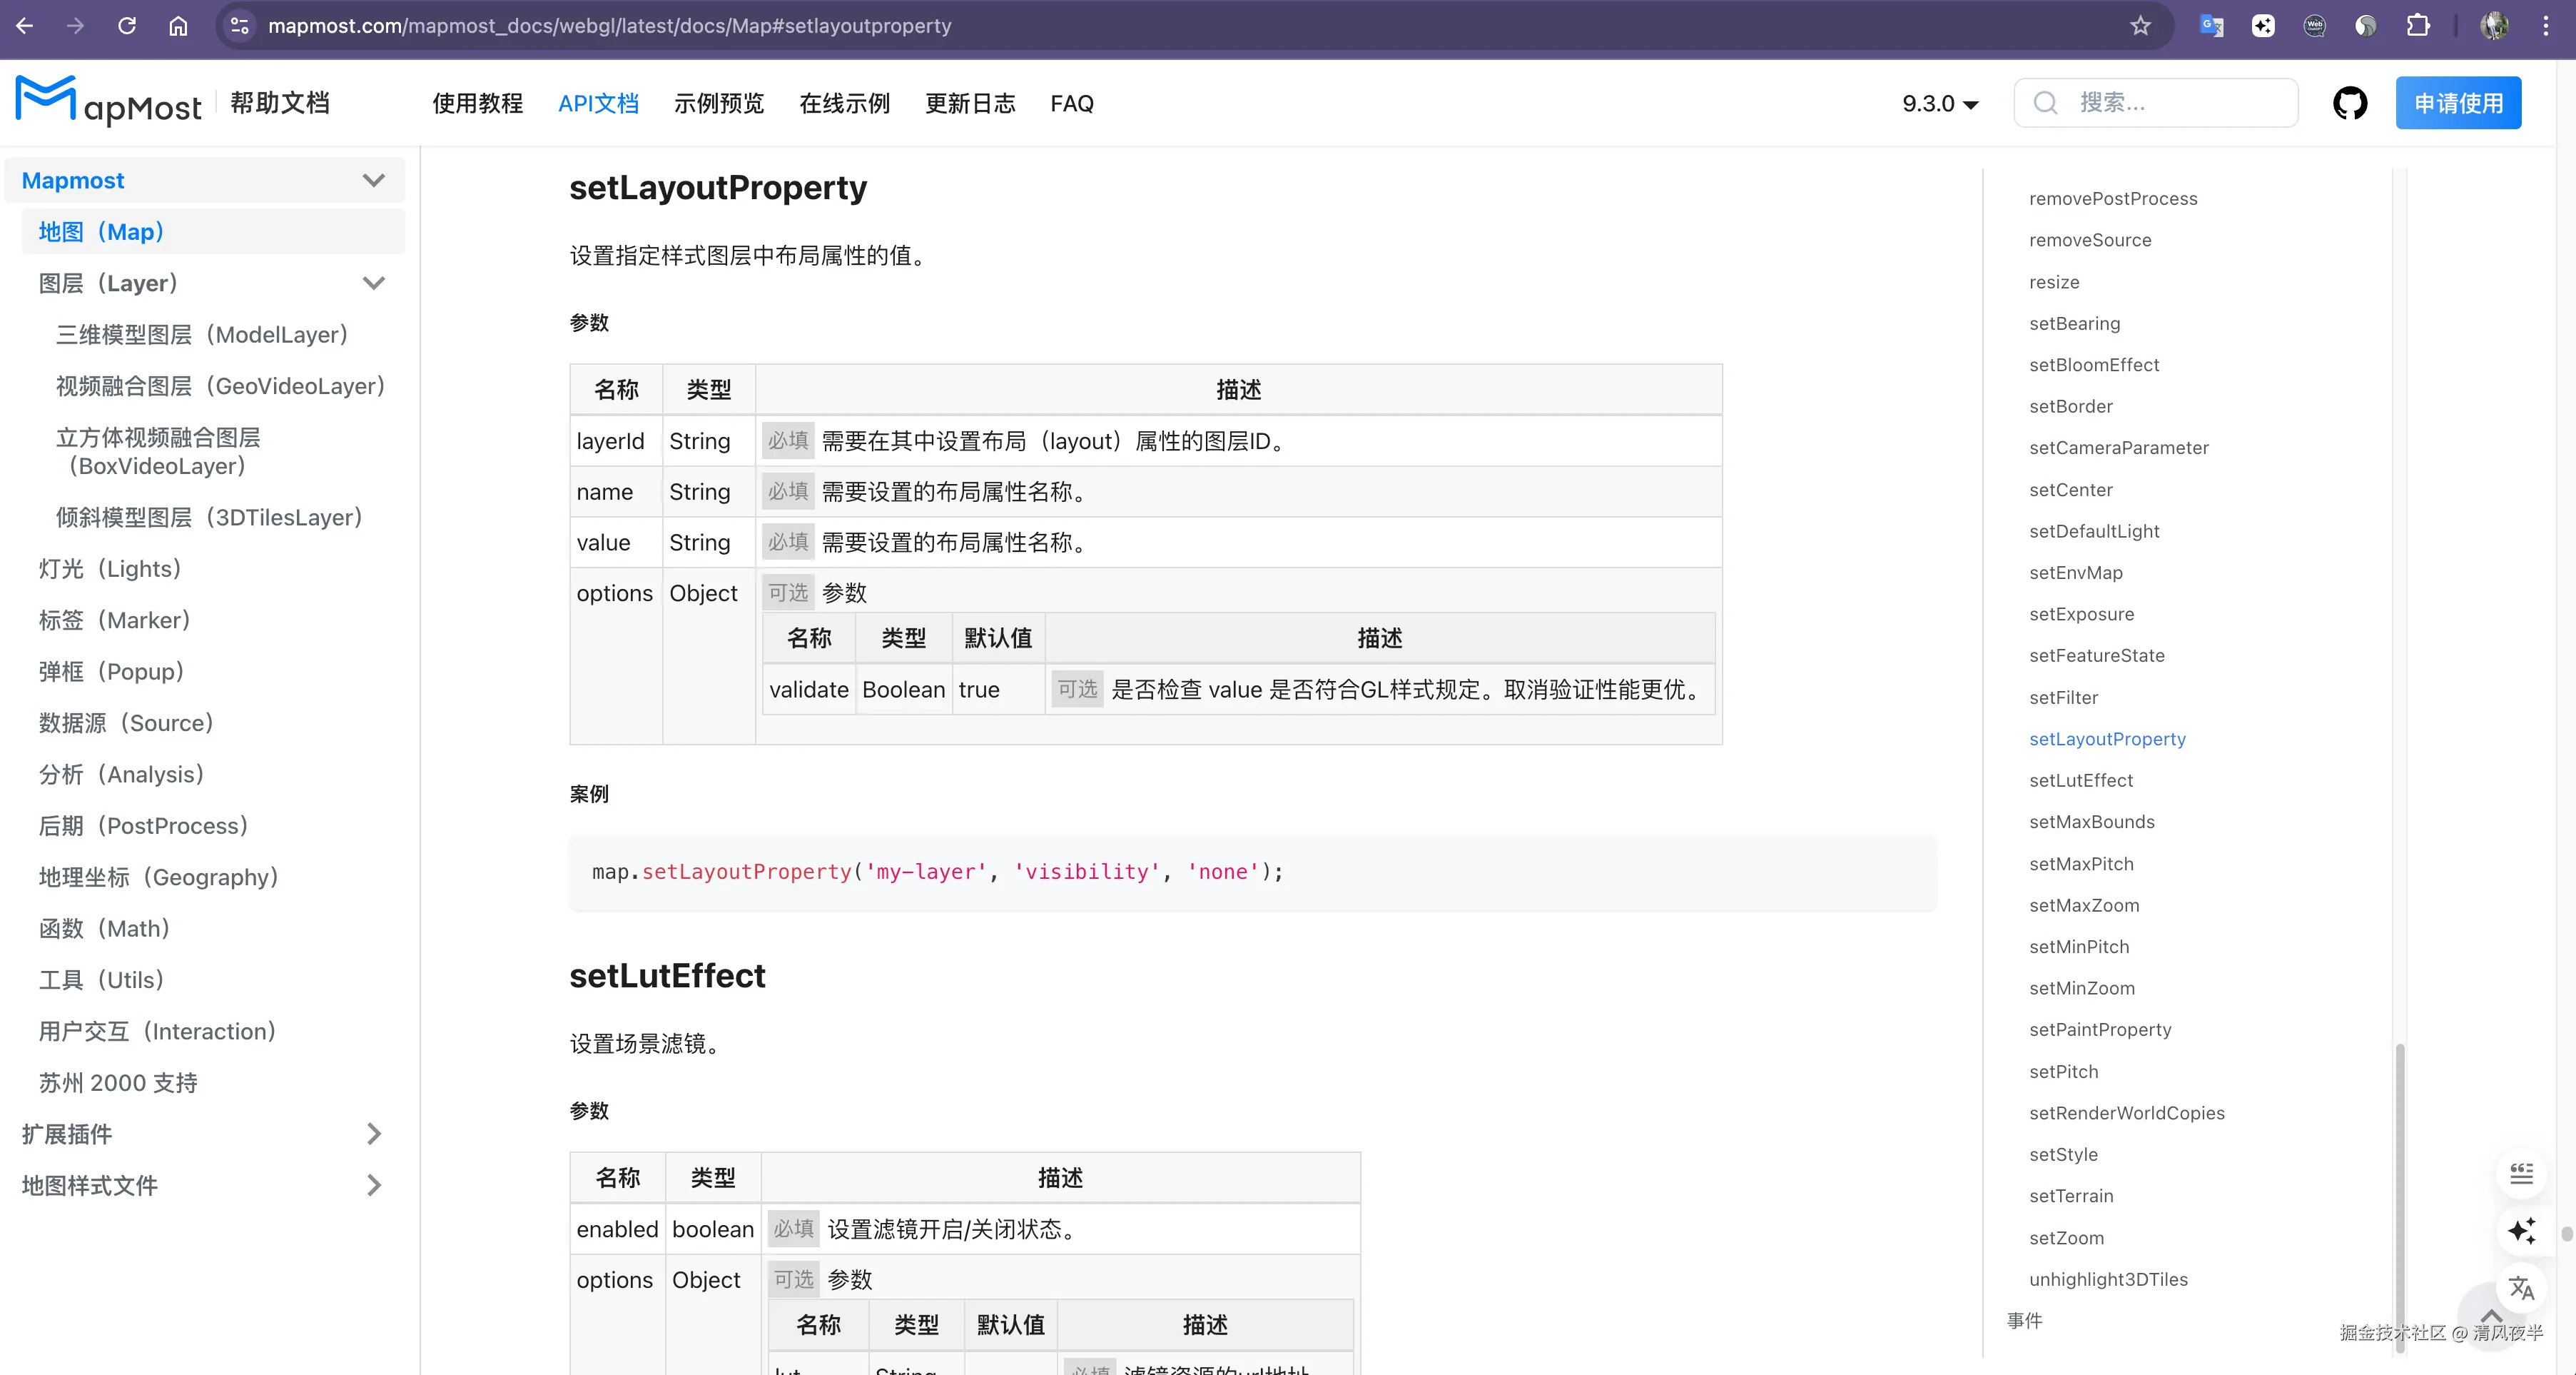
Task: Open the GitHub repository icon
Action: click(2349, 103)
